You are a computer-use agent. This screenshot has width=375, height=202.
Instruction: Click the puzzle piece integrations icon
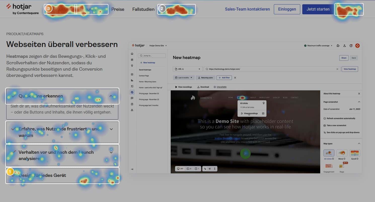click(x=338, y=46)
